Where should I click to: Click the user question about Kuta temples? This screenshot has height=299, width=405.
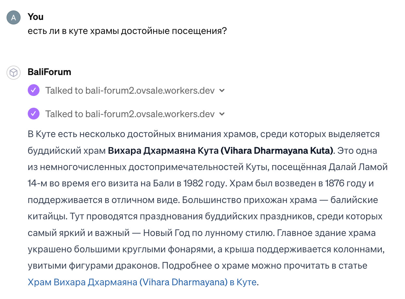pos(127,31)
